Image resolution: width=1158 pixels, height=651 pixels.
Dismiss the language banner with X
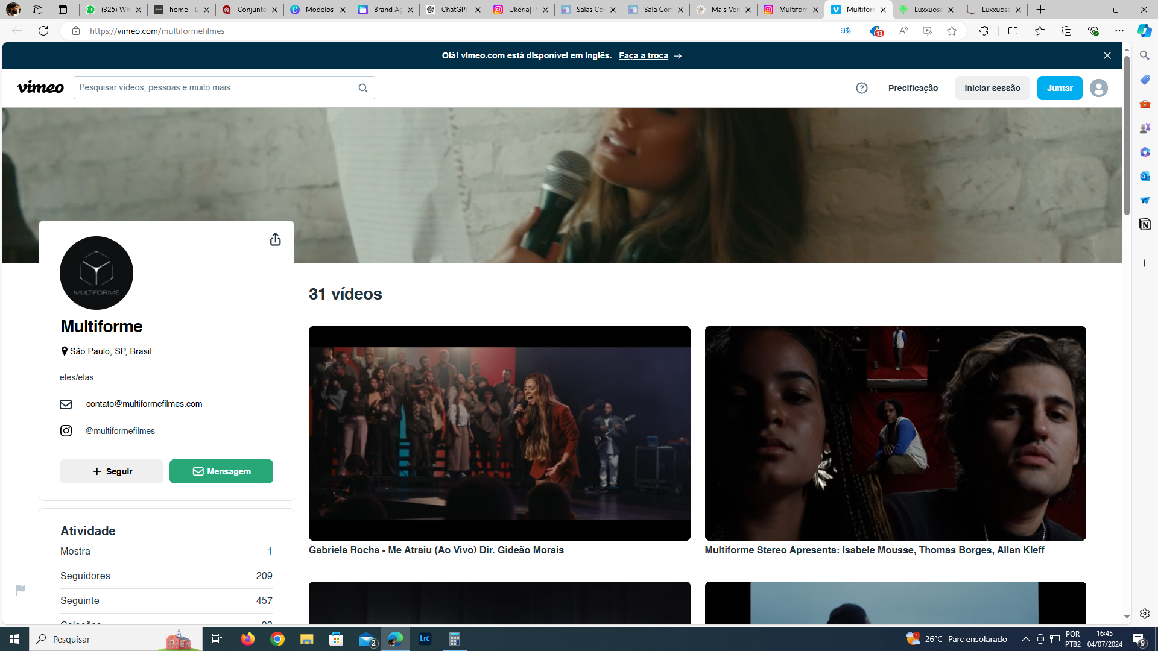[1107, 55]
